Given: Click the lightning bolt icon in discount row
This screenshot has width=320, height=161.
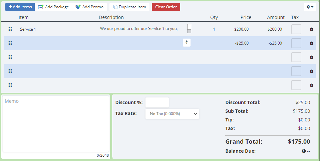Looking at the screenshot, I should [187, 43].
